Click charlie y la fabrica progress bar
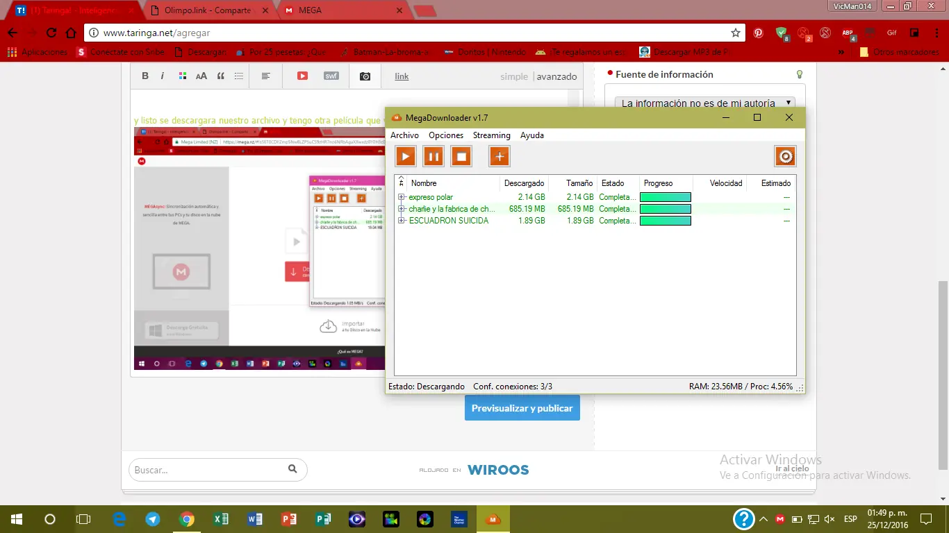 point(666,209)
